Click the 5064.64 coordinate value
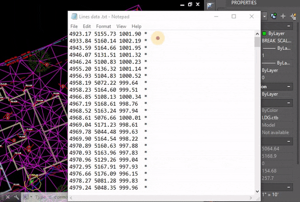This screenshot has width=300, height=202. 270,149
